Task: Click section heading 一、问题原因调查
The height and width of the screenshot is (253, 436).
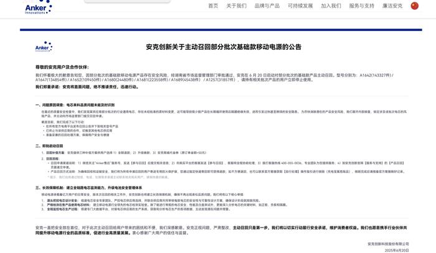Action: tap(75, 105)
